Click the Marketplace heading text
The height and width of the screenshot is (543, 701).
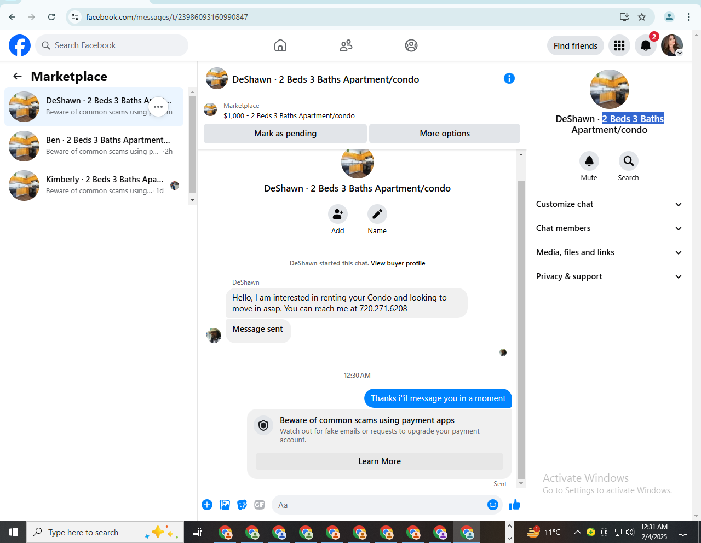pos(69,77)
